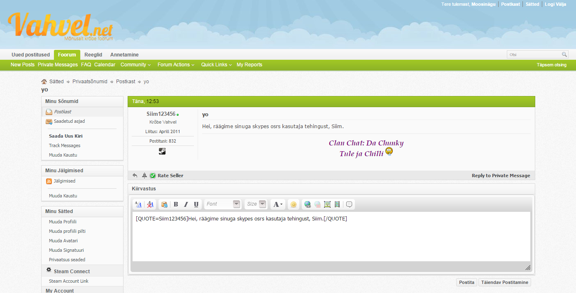Open the FAQ link

coord(86,65)
